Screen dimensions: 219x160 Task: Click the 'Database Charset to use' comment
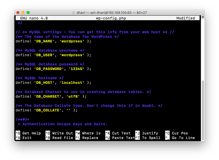83,92
